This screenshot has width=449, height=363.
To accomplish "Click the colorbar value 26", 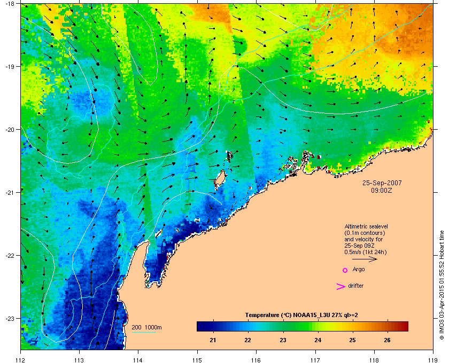I will point(387,340).
